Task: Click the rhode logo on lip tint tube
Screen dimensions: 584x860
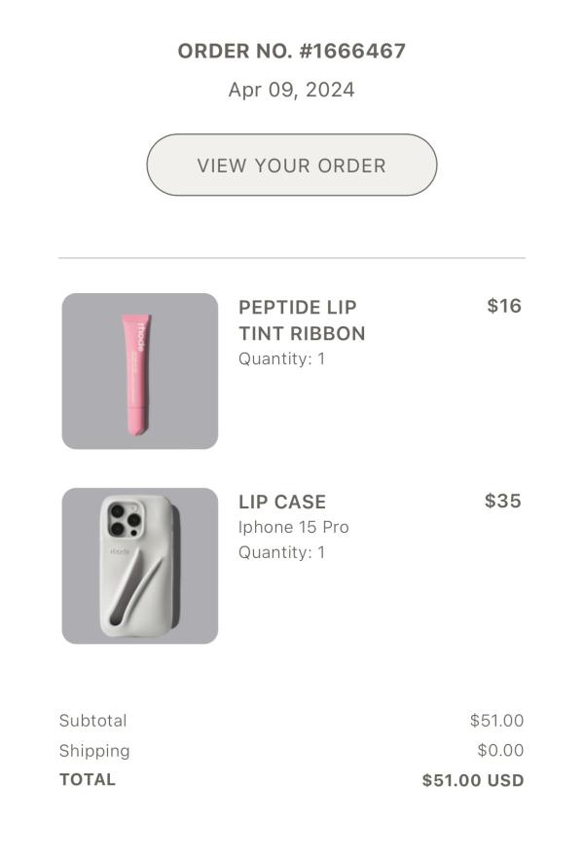Action: click(x=141, y=337)
